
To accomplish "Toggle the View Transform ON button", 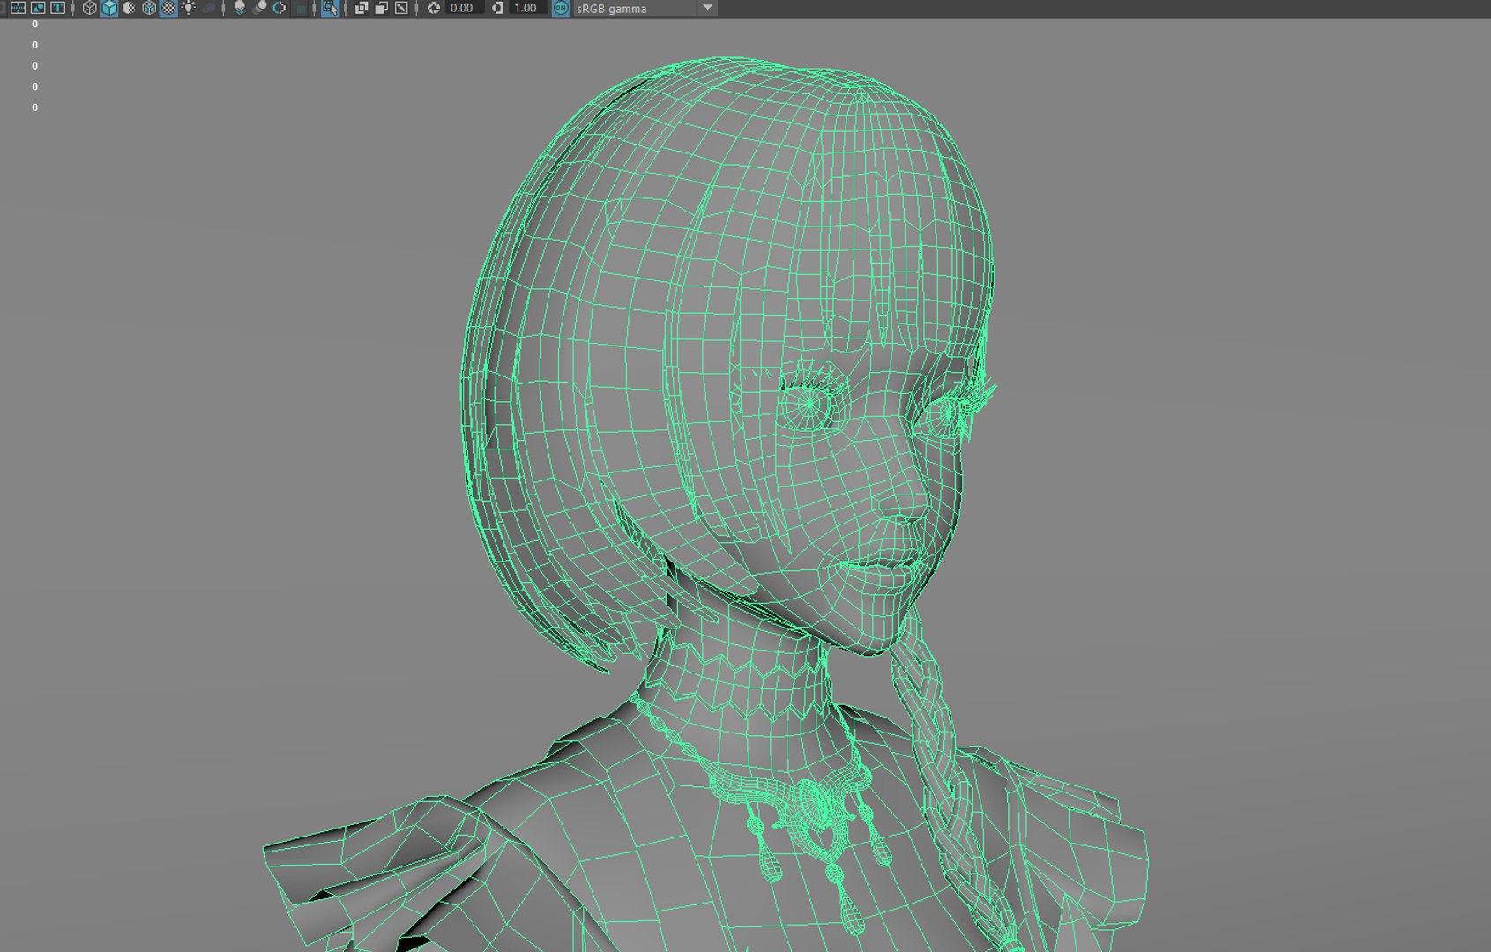I will pos(561,8).
